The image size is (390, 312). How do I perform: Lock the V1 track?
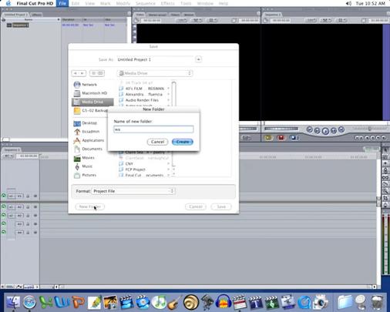tap(28, 196)
